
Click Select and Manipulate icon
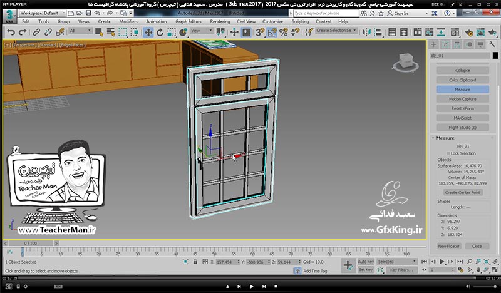[234, 33]
